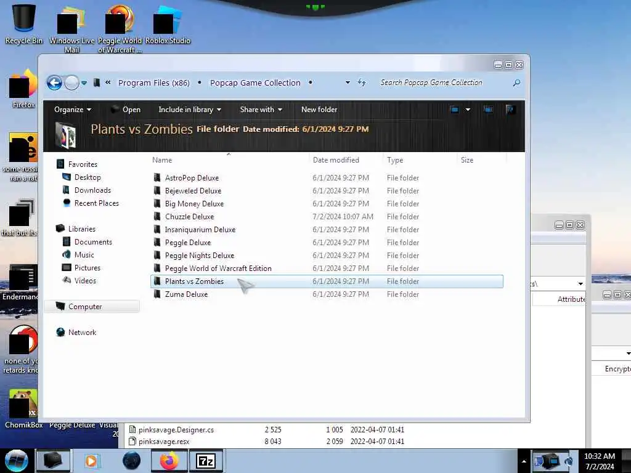Select Peggle World of Warcraft Edition folder

(218, 269)
